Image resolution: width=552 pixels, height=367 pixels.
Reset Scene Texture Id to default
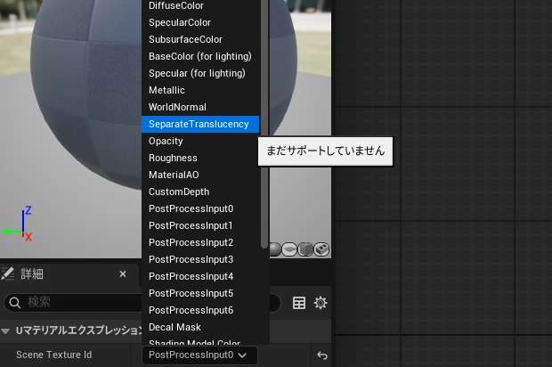pos(321,355)
